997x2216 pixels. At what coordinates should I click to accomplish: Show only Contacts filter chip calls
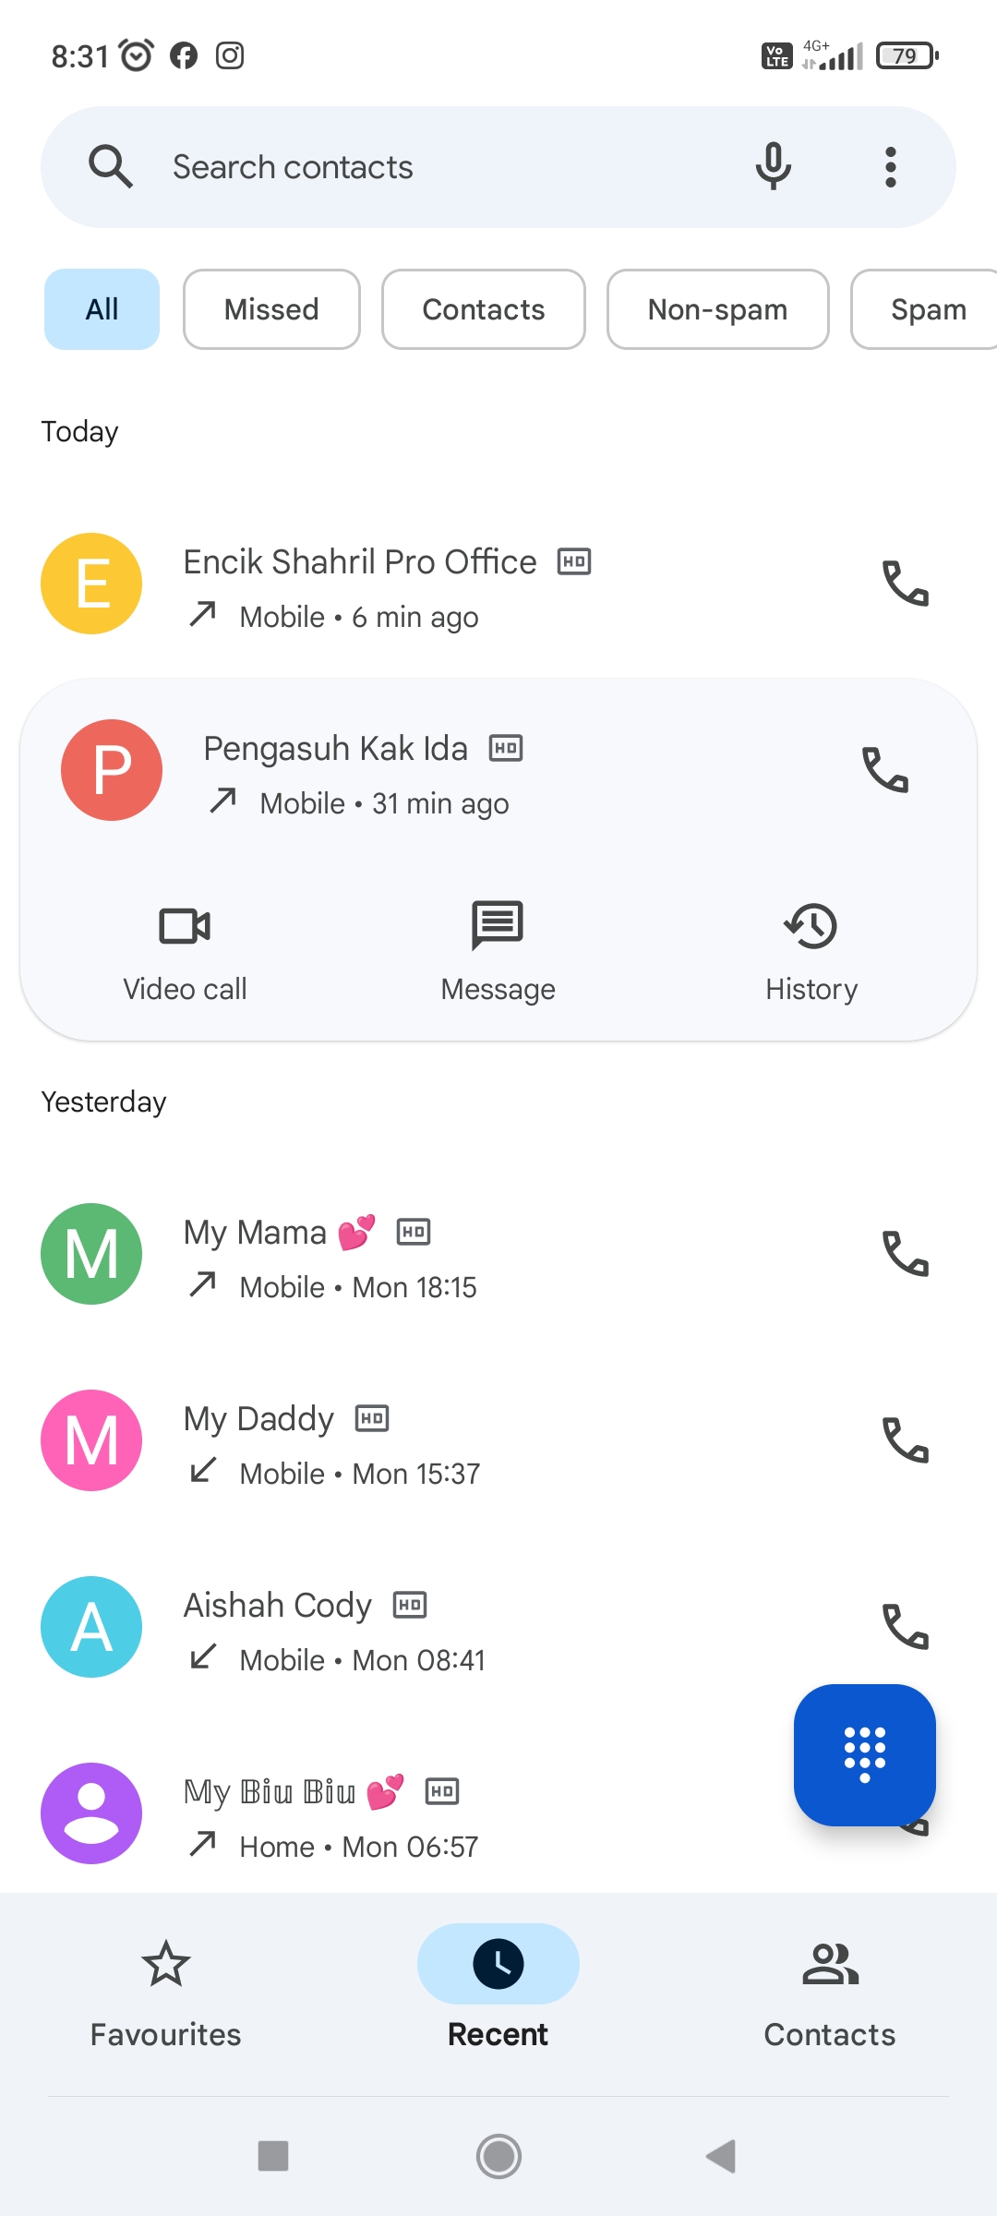point(483,309)
